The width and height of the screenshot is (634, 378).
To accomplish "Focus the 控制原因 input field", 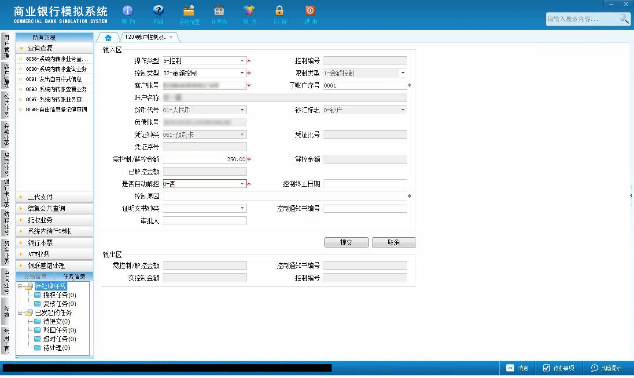I will [285, 196].
